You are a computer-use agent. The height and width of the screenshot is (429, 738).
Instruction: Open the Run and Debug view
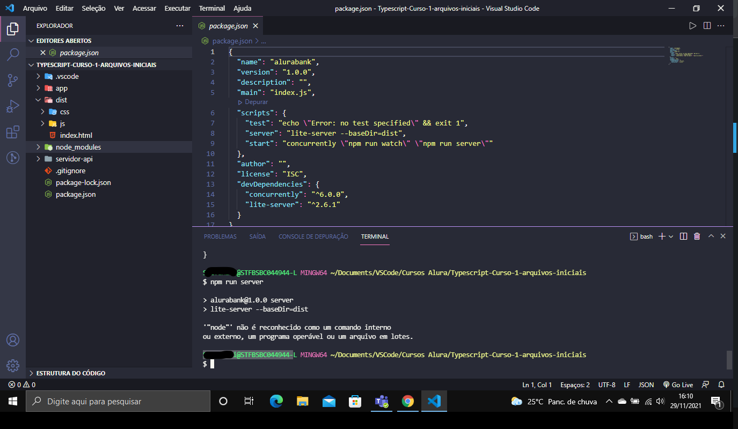point(13,106)
